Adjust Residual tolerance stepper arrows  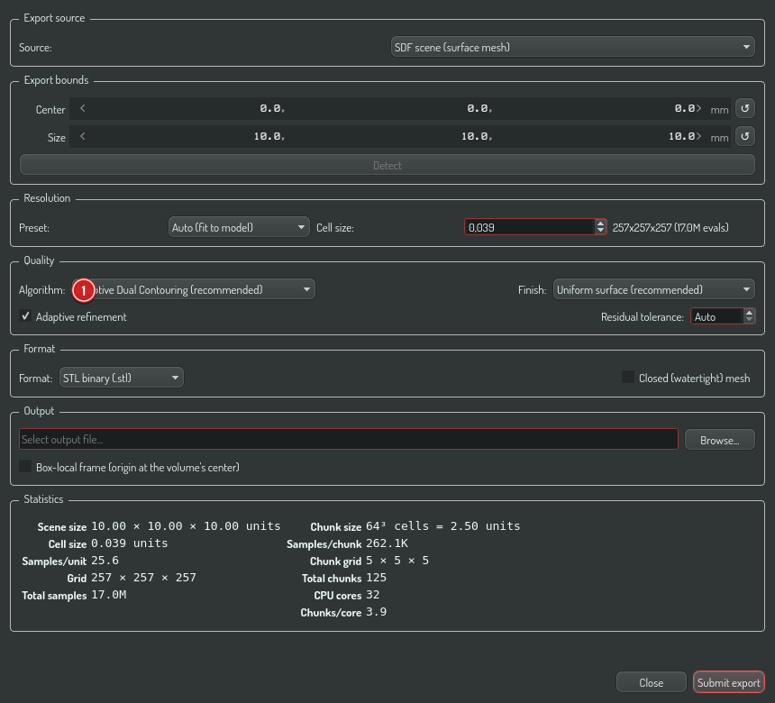click(x=749, y=316)
